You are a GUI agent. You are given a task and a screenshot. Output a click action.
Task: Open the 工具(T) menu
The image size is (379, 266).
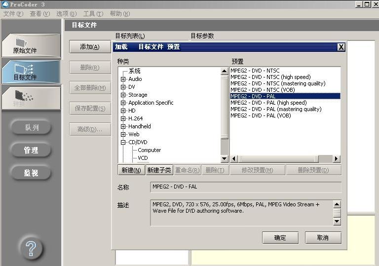(93, 14)
